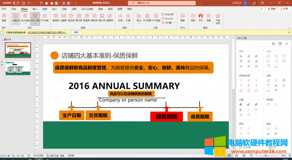Open the 文件 menu tab

[x=3, y=9]
